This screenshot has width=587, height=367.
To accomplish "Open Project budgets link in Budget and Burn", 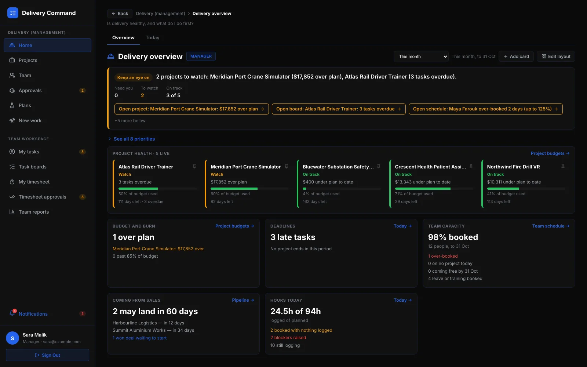I will [x=234, y=226].
